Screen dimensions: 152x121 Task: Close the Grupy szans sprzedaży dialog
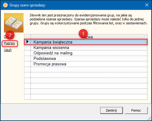[x=147, y=5]
